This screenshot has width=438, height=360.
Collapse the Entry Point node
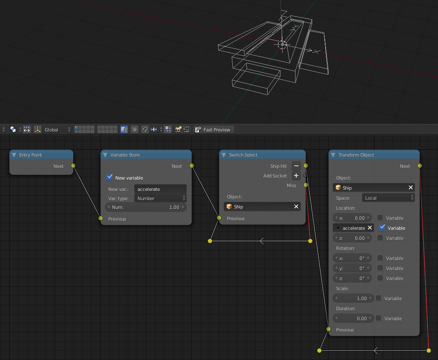pyautogui.click(x=14, y=155)
